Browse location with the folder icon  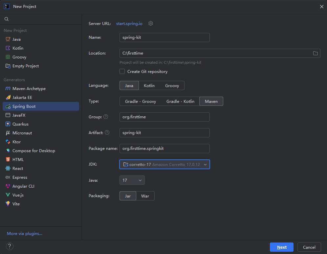[315, 53]
